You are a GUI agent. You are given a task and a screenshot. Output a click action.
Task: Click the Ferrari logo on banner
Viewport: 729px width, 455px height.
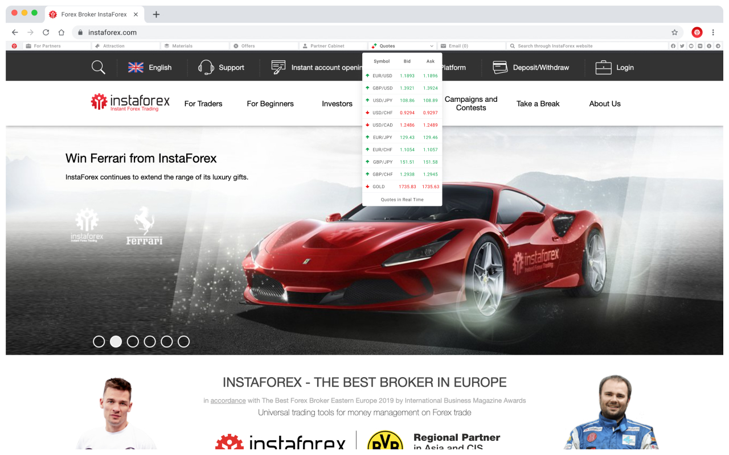(x=144, y=226)
